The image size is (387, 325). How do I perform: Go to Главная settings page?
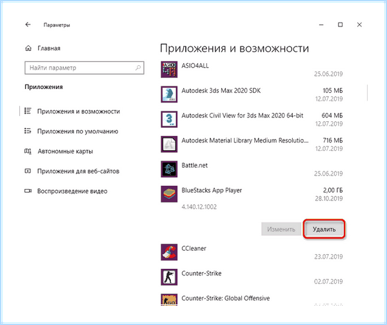(x=49, y=48)
